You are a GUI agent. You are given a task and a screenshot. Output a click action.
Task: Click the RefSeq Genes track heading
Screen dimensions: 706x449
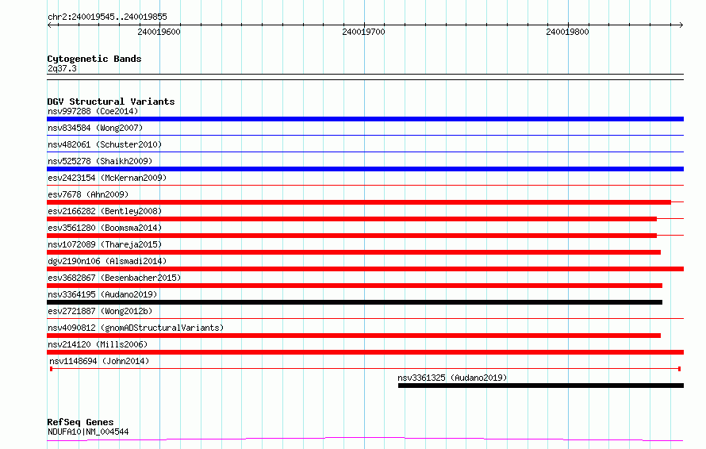[80, 422]
